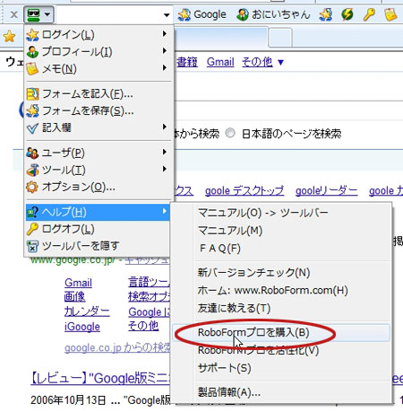Open the ユーザ(P) menu item
Screen dimensions: 403x412
(98, 153)
